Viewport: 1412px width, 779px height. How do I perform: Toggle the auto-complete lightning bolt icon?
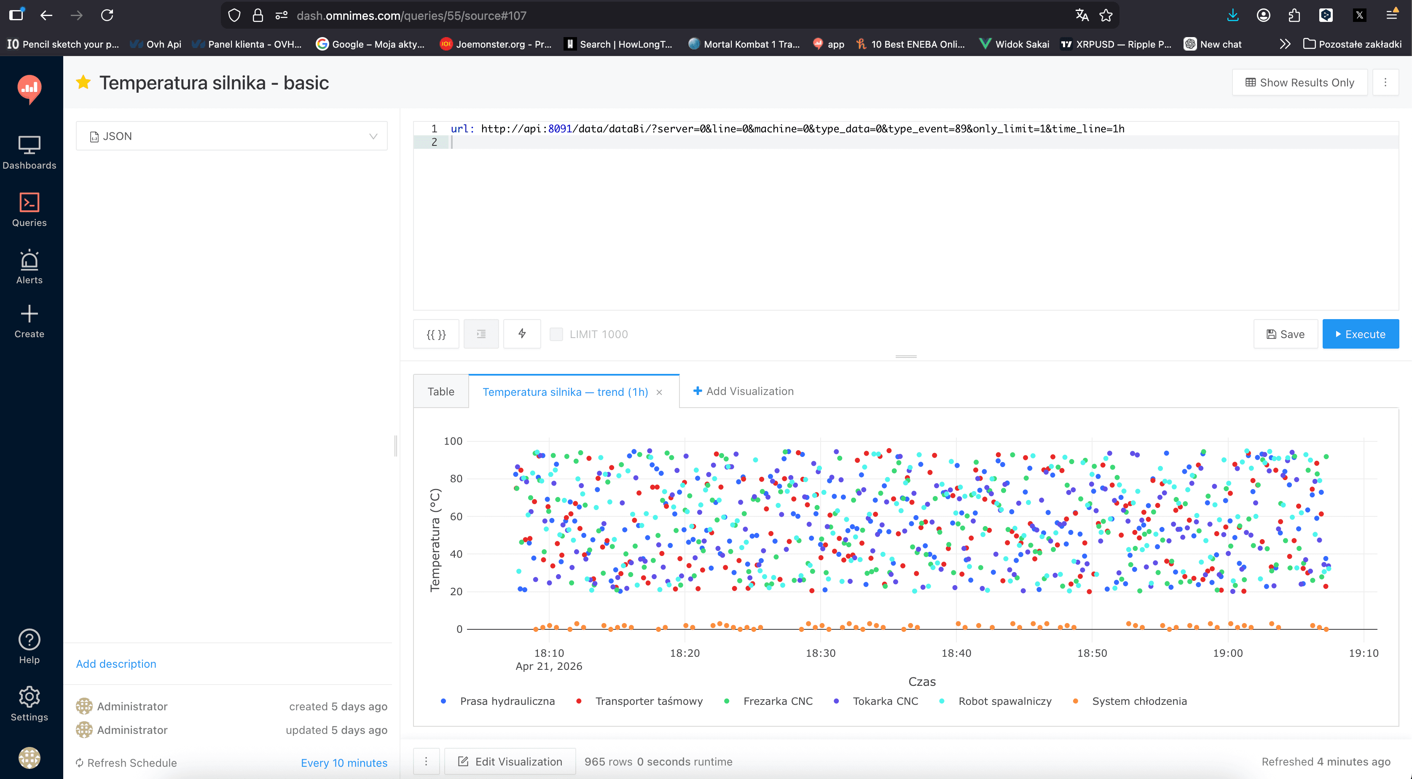(522, 334)
